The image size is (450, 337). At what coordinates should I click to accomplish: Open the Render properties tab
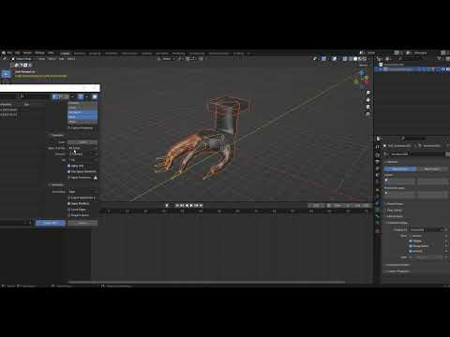pyautogui.click(x=378, y=155)
